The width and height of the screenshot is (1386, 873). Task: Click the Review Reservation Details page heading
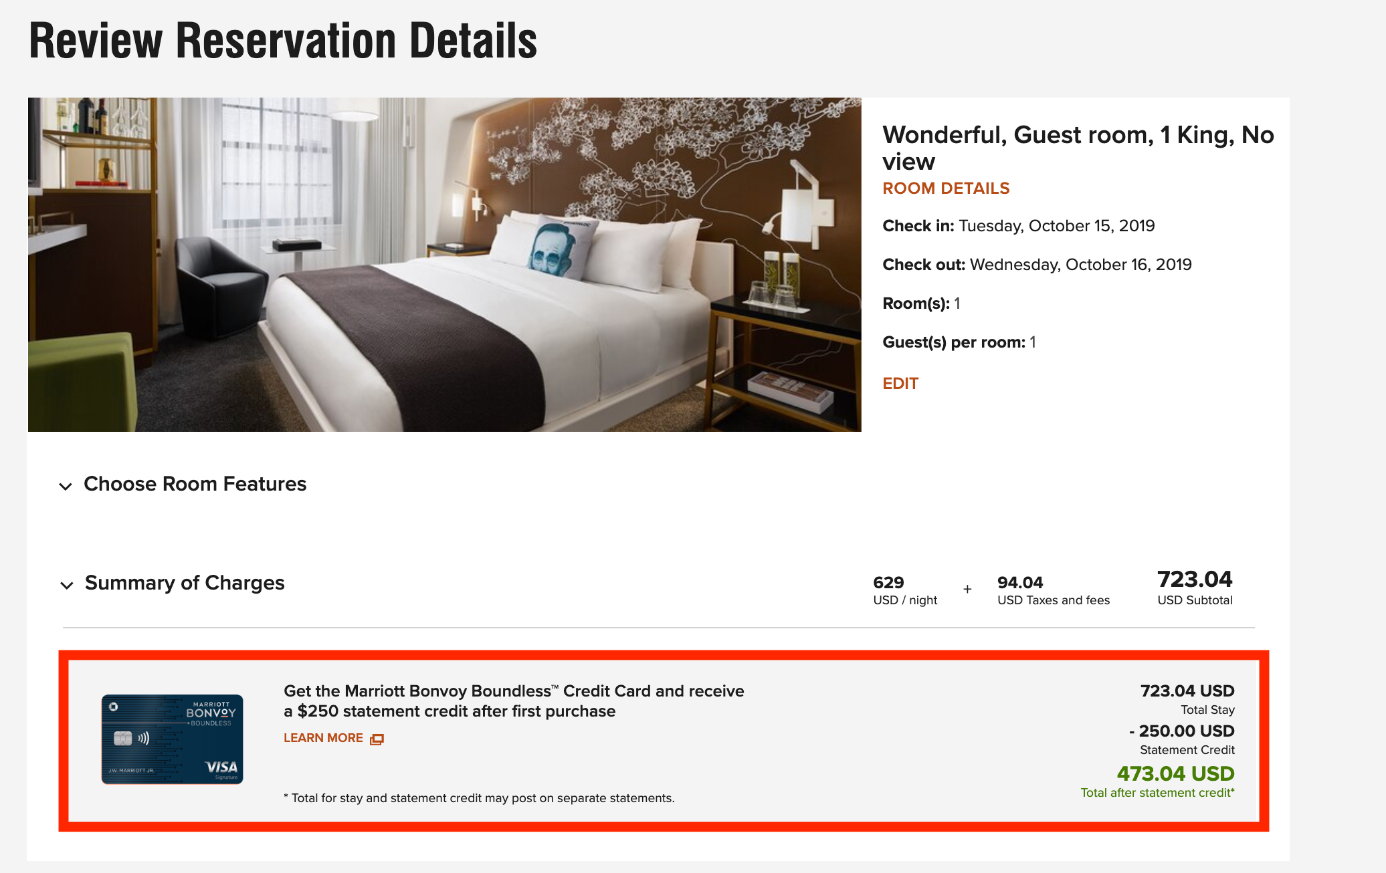coord(283,41)
